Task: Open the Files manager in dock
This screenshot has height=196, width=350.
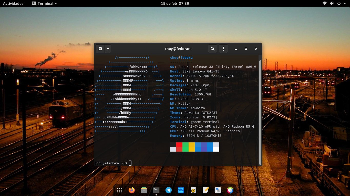Action: 144,190
